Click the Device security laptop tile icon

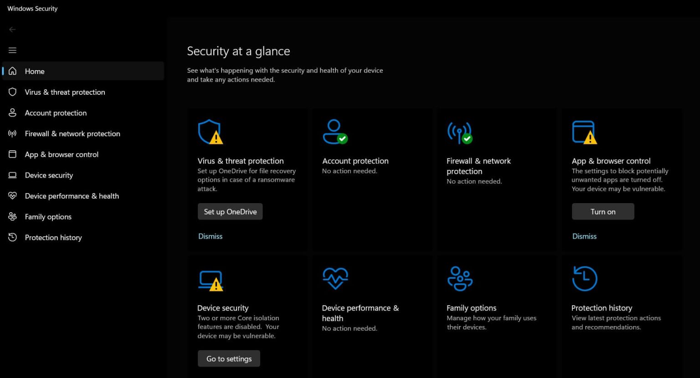point(210,281)
